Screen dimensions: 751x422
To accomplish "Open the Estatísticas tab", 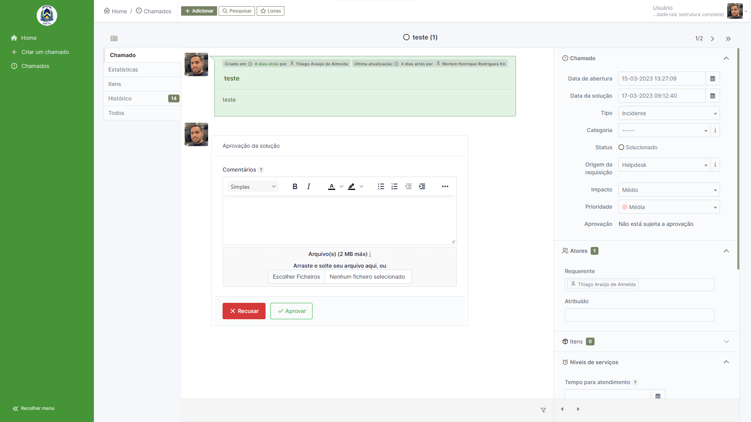I will pos(123,69).
